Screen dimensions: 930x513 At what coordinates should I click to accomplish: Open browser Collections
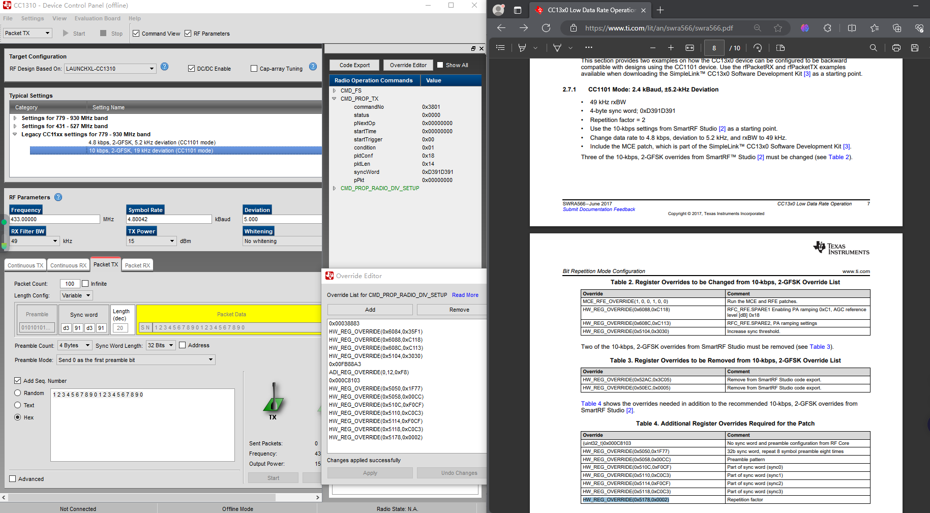click(897, 28)
